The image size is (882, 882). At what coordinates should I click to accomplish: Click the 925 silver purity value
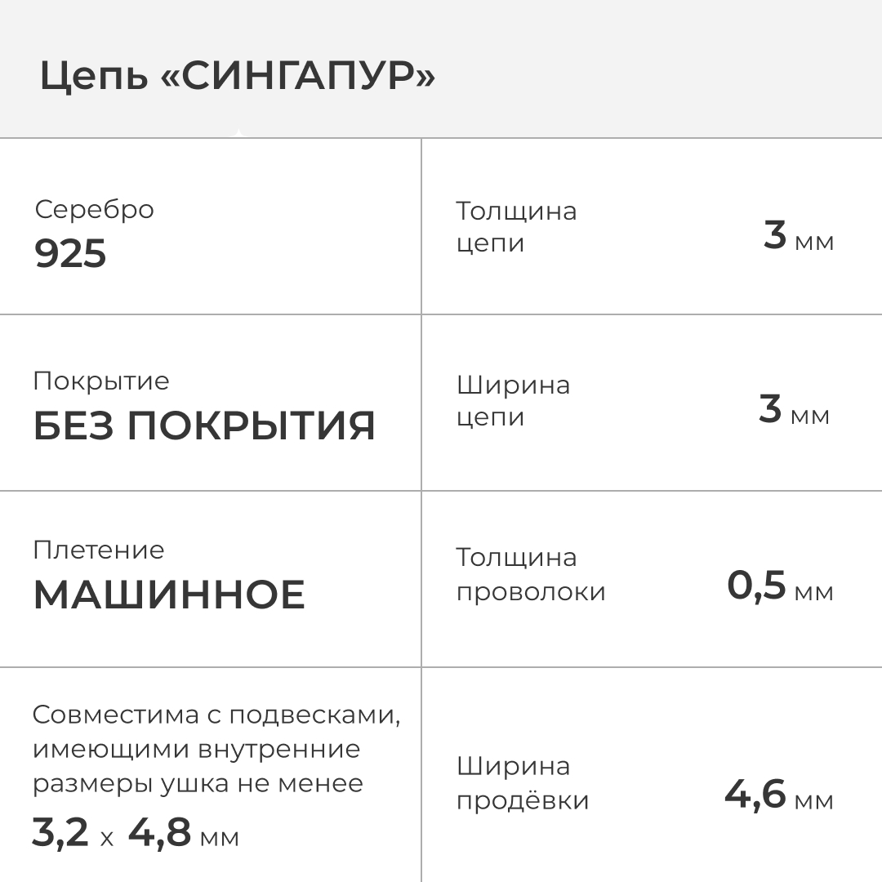[x=70, y=254]
